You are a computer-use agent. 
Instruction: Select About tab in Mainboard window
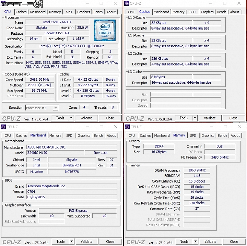(111, 136)
